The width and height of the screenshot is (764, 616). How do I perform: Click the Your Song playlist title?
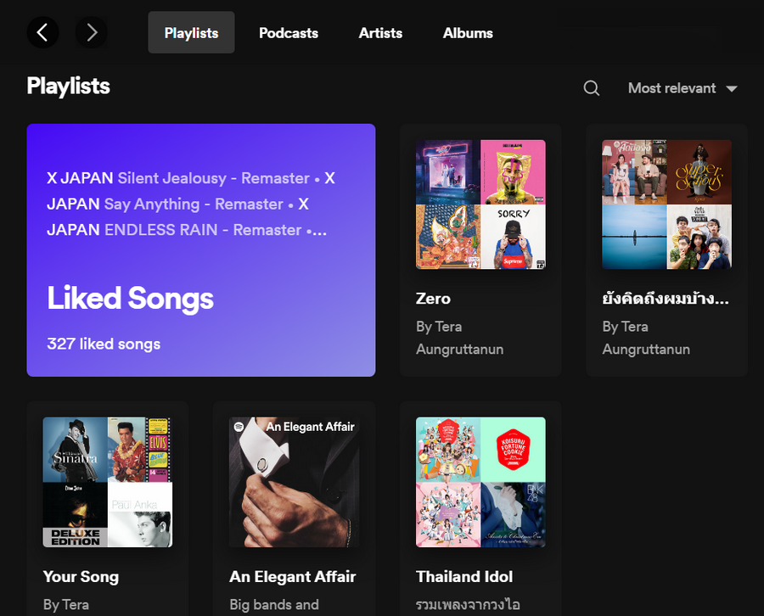(x=81, y=576)
